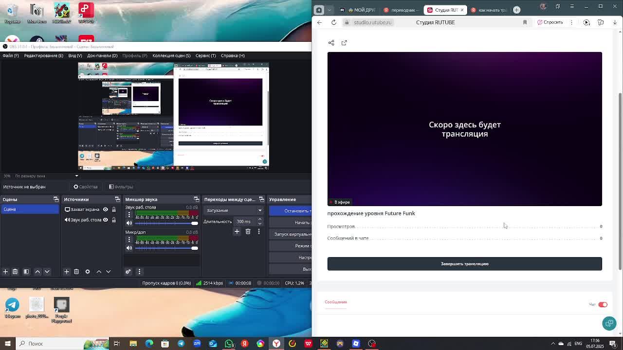
Task: Add a new scene in OBS Scenes panel
Action: (x=5, y=272)
